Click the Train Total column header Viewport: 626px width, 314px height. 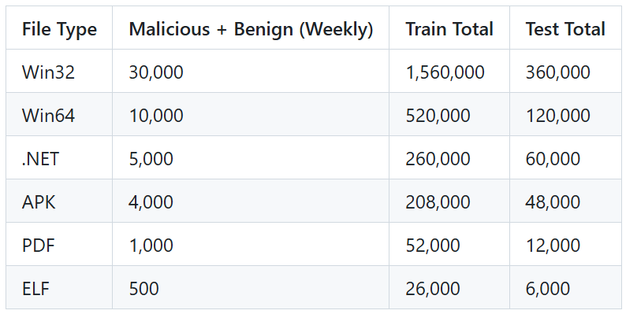point(449,29)
